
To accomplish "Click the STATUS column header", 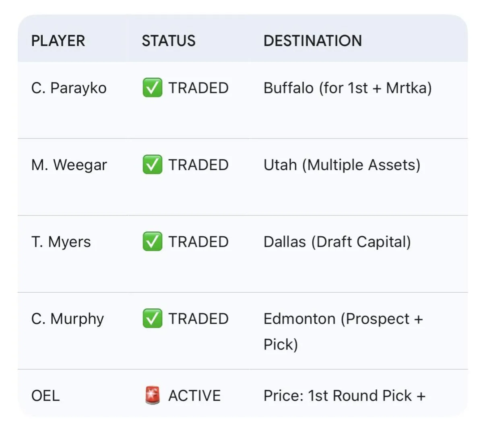I will click(x=168, y=41).
